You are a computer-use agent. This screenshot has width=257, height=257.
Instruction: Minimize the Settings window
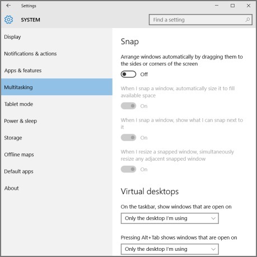[217, 6]
